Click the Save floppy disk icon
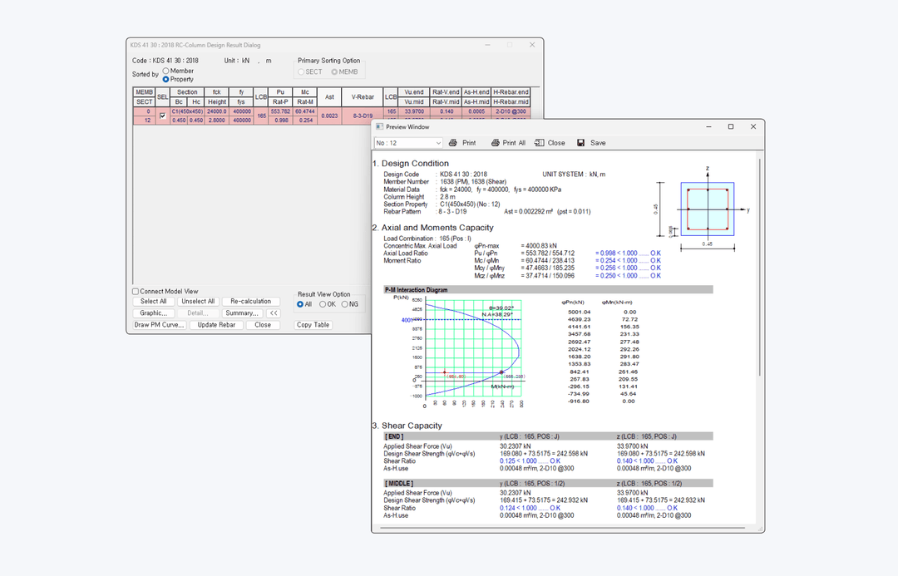Viewport: 898px width, 576px height. [x=580, y=143]
